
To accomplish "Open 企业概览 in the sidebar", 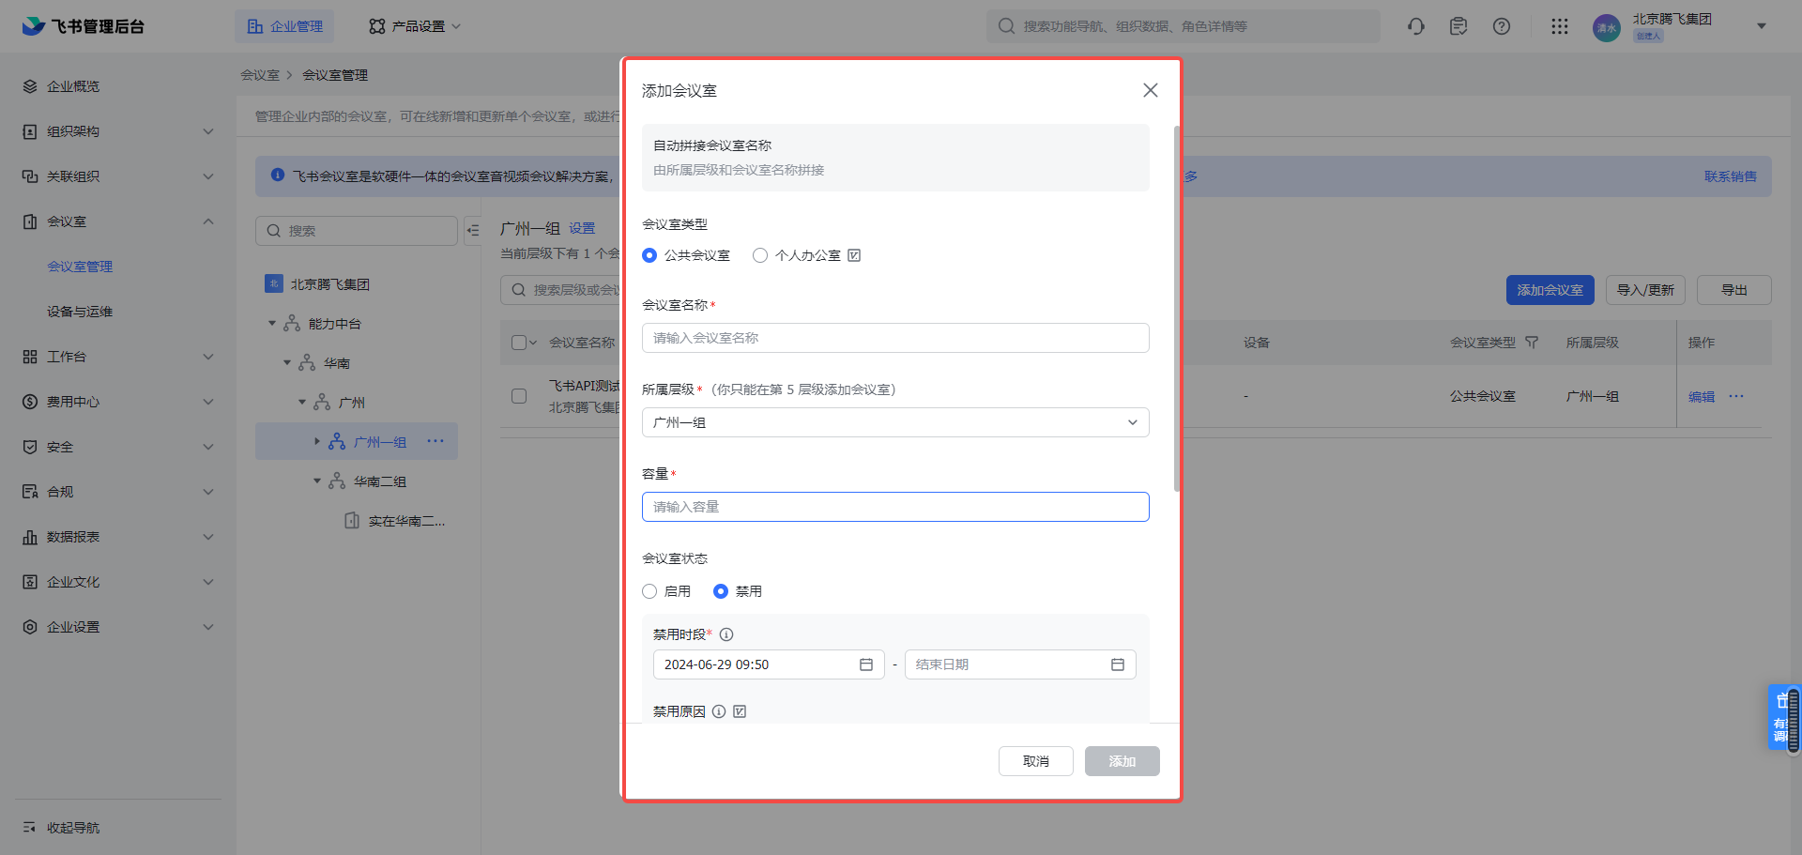I will [x=73, y=86].
